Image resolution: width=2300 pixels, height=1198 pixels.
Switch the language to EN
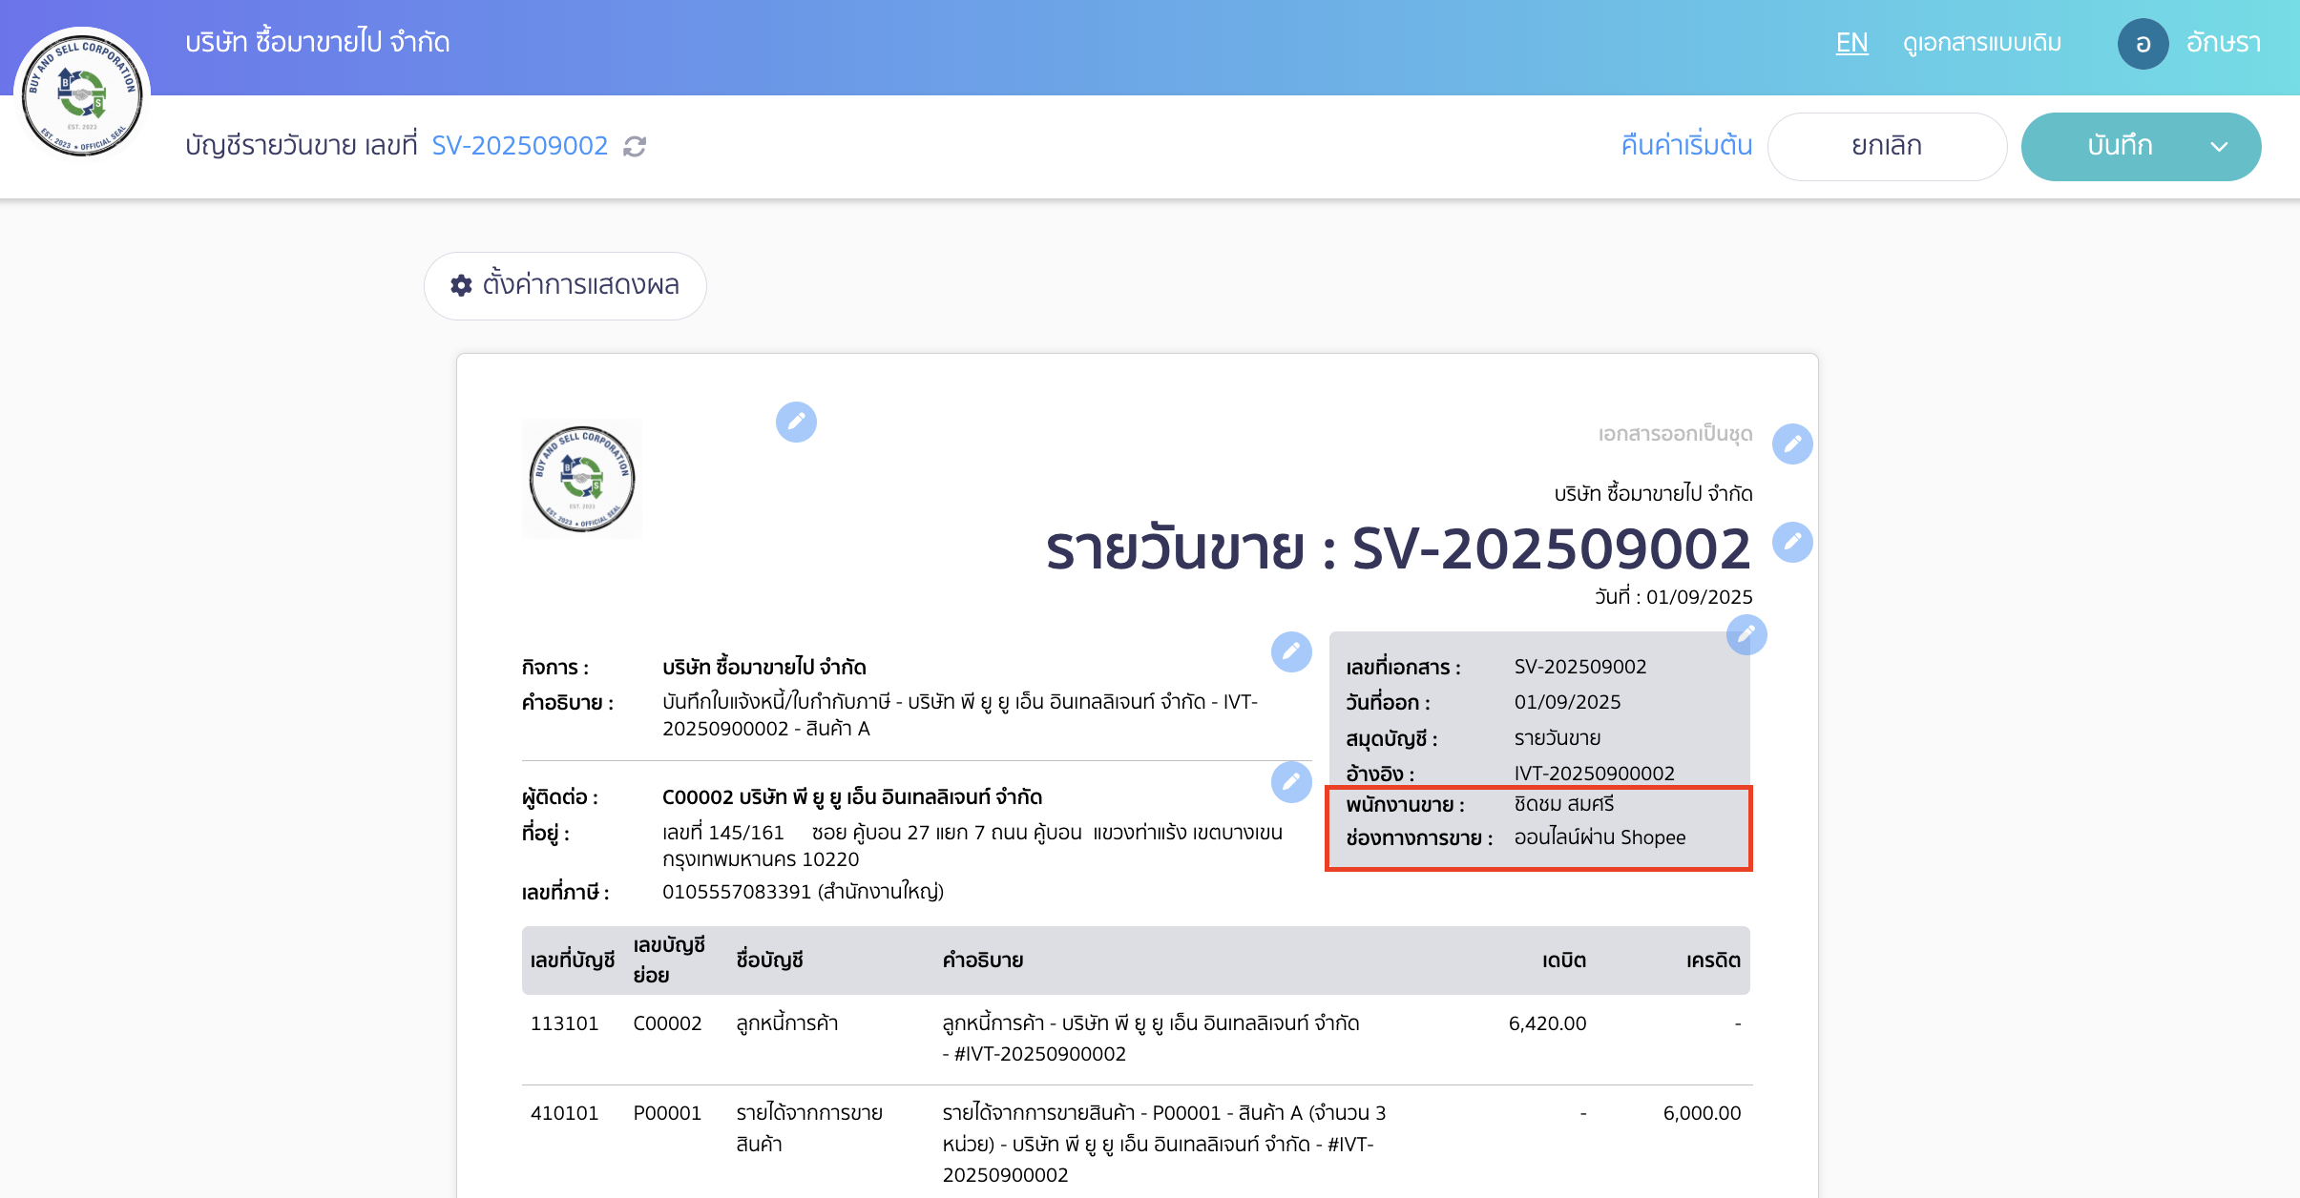(x=1851, y=43)
